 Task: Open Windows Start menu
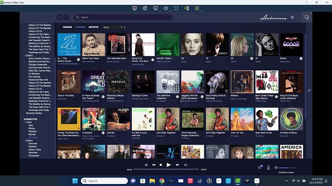(x=75, y=181)
